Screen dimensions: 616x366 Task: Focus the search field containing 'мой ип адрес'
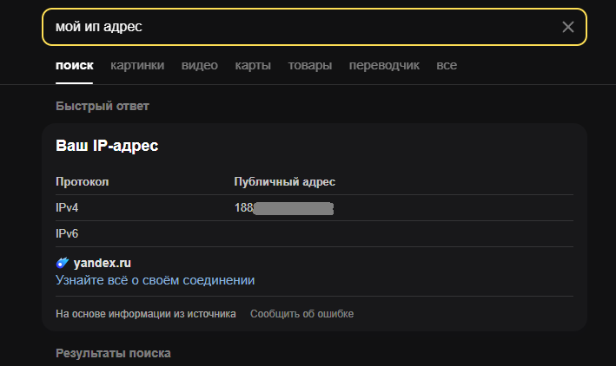315,27
